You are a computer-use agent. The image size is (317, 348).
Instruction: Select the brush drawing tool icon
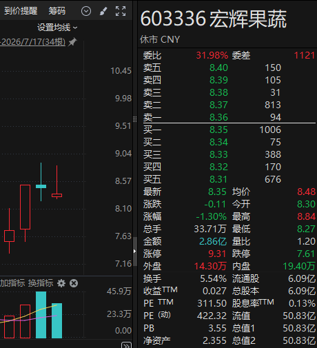tap(103, 11)
